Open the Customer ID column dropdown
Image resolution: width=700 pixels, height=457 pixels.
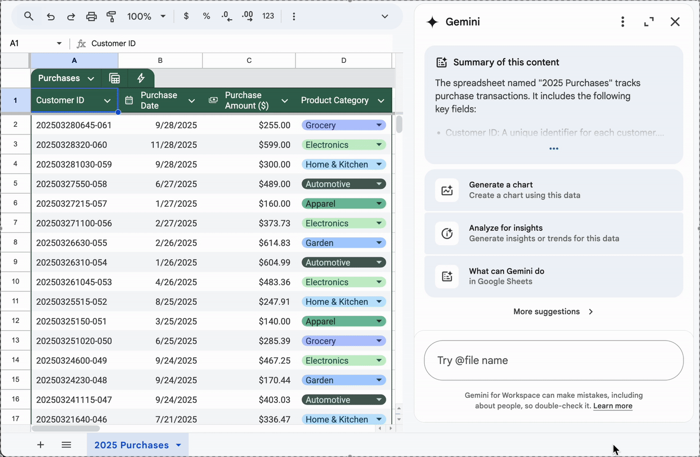[106, 100]
